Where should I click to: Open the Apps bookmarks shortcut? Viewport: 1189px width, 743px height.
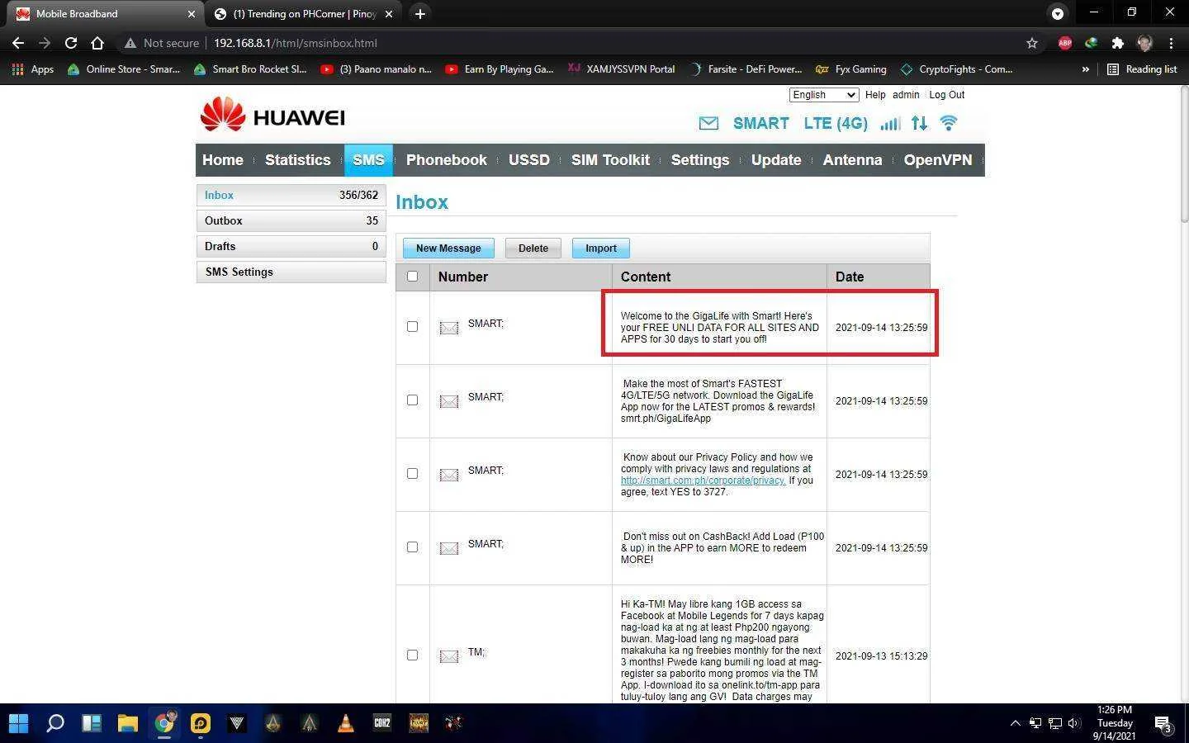point(33,69)
